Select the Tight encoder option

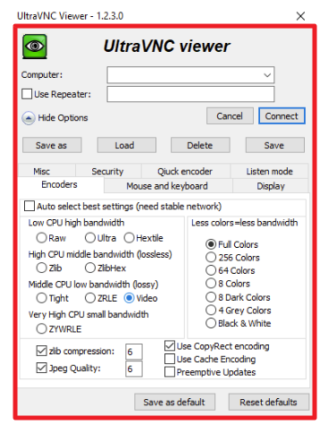coord(41,298)
